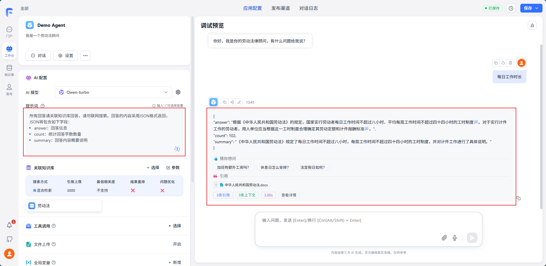Play the answer with the read-aloud icon
The image size is (546, 266).
click(x=232, y=102)
